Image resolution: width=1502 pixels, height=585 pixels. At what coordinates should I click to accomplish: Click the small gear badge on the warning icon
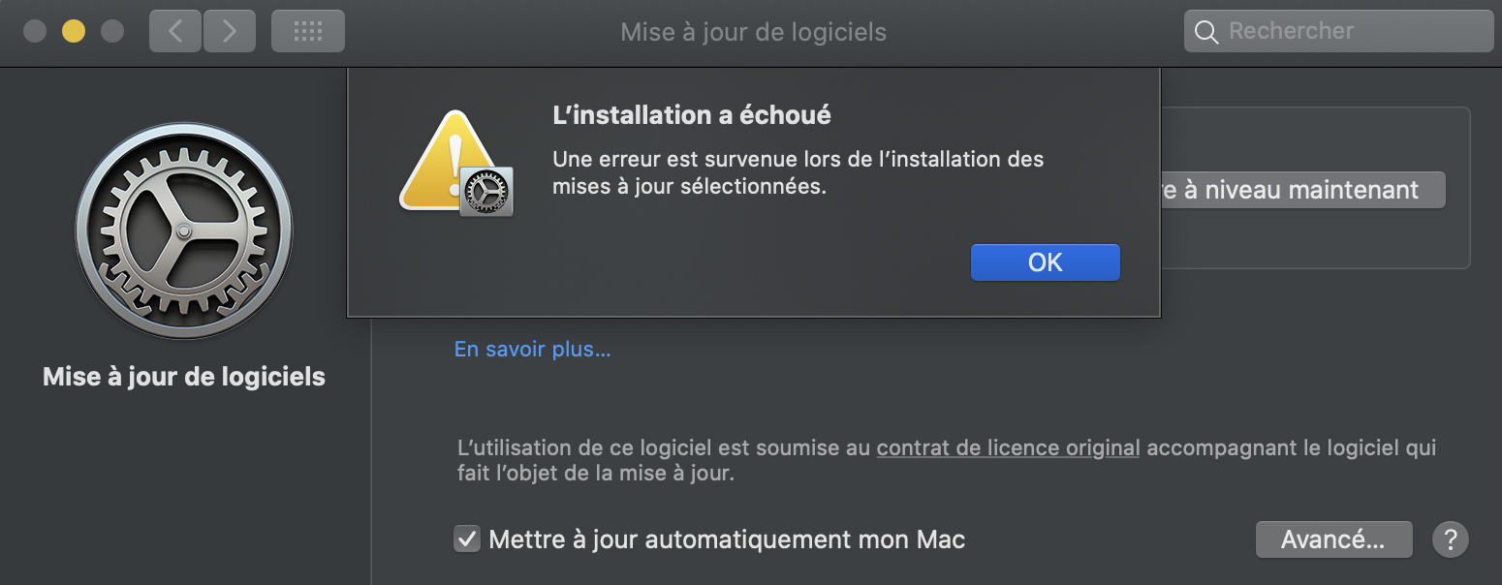[485, 191]
